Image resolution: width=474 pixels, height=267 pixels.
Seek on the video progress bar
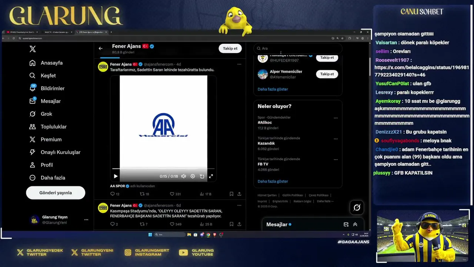click(163, 169)
